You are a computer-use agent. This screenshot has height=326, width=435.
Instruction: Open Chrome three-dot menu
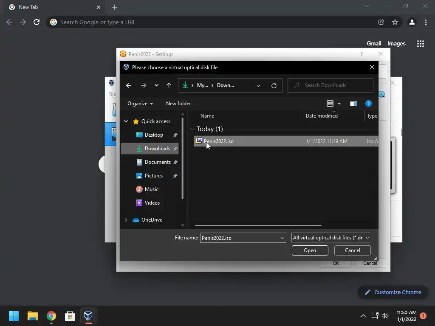[x=426, y=22]
